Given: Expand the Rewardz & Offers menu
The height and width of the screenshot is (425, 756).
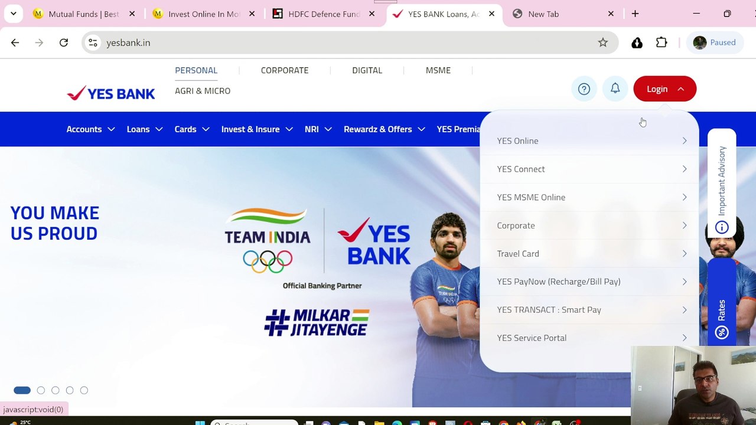Looking at the screenshot, I should (x=384, y=129).
